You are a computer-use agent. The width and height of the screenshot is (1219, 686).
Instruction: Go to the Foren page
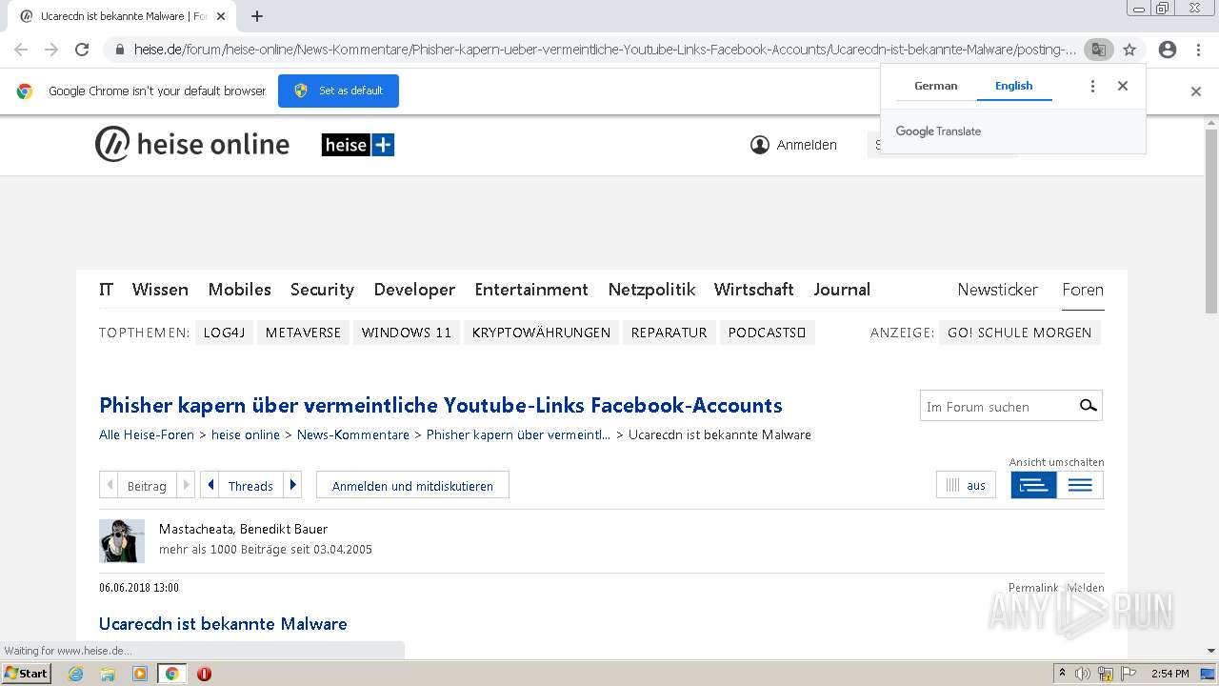pos(1083,290)
